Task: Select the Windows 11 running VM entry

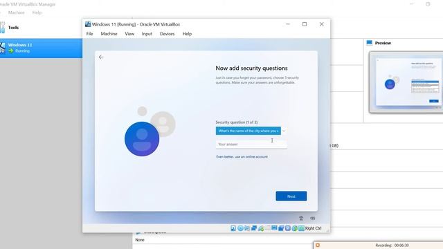Action: pyautogui.click(x=41, y=48)
